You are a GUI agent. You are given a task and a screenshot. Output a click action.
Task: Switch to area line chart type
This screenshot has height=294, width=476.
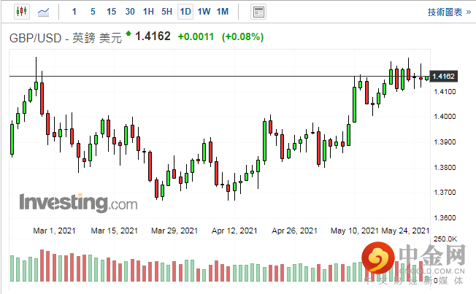(x=43, y=12)
